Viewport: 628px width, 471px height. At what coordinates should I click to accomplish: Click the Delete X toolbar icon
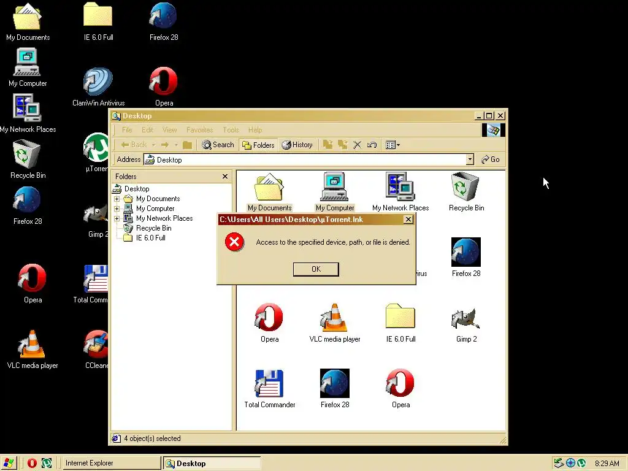pos(358,145)
